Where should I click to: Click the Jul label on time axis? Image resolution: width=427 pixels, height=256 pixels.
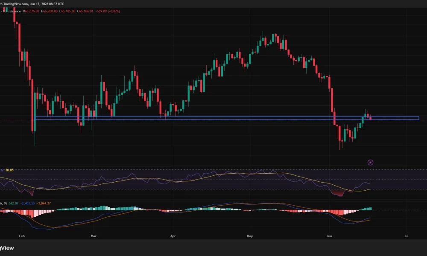point(406,236)
